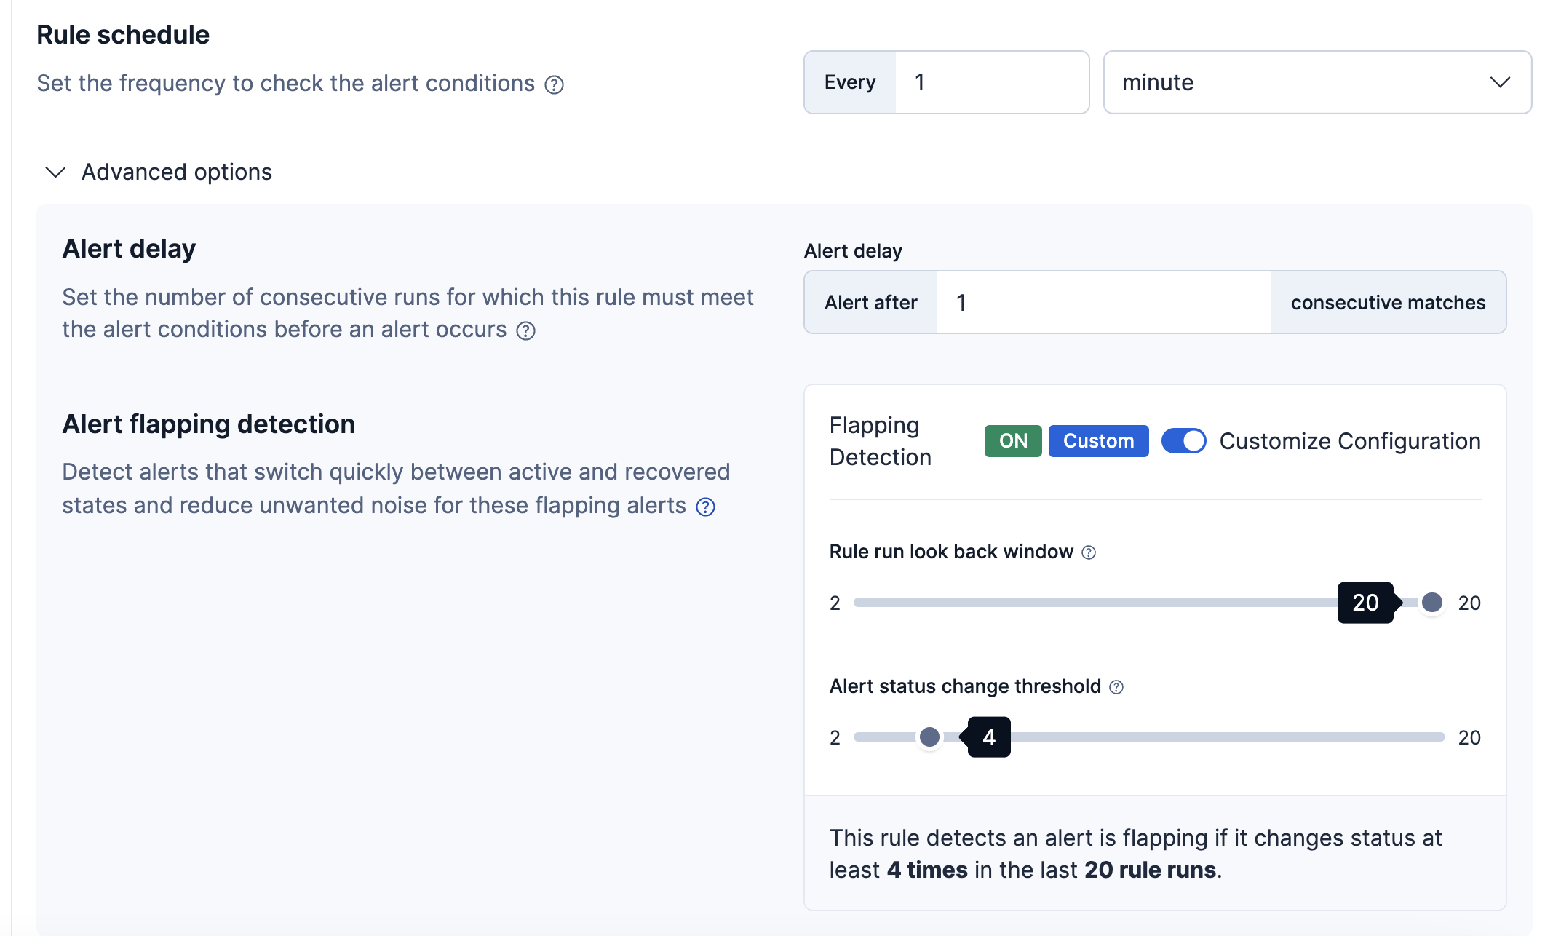1553x936 pixels.
Task: Select the Alert flapping detection section title
Action: pyautogui.click(x=209, y=424)
